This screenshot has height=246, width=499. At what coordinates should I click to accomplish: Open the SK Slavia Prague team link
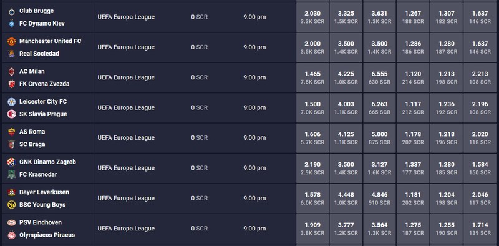(x=43, y=114)
